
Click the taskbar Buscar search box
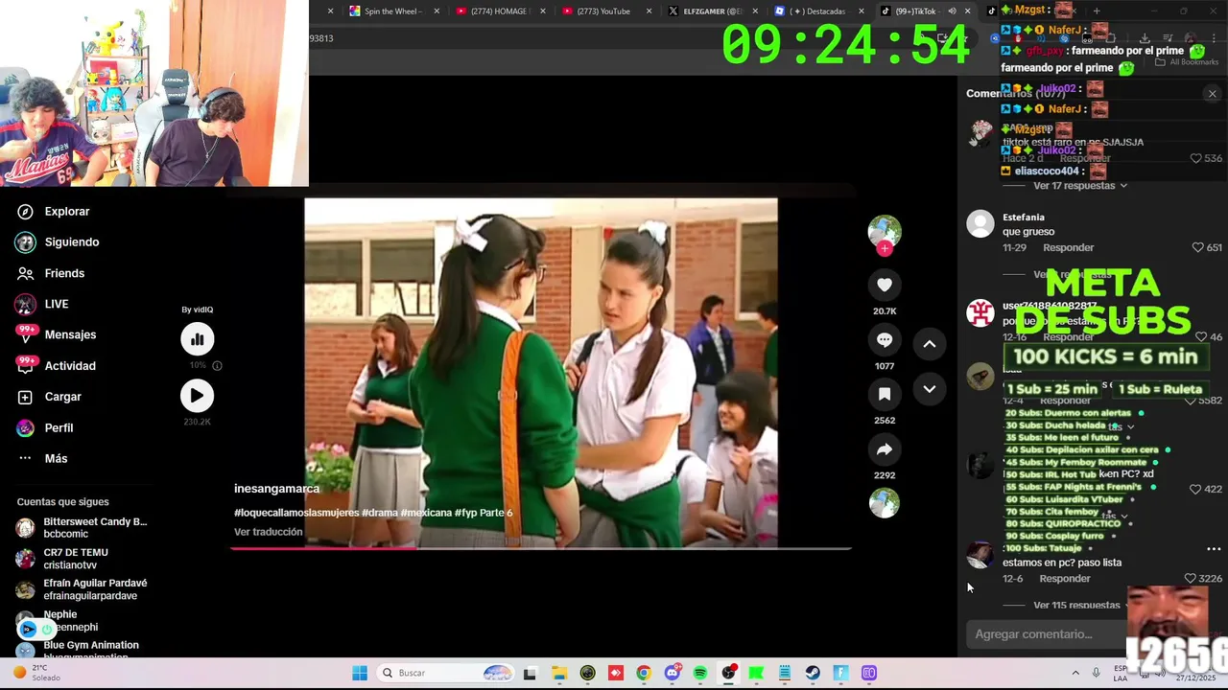click(x=446, y=673)
